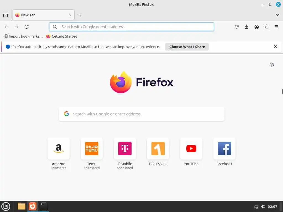The width and height of the screenshot is (283, 212).
Task: Go back one page
Action: click(7, 27)
